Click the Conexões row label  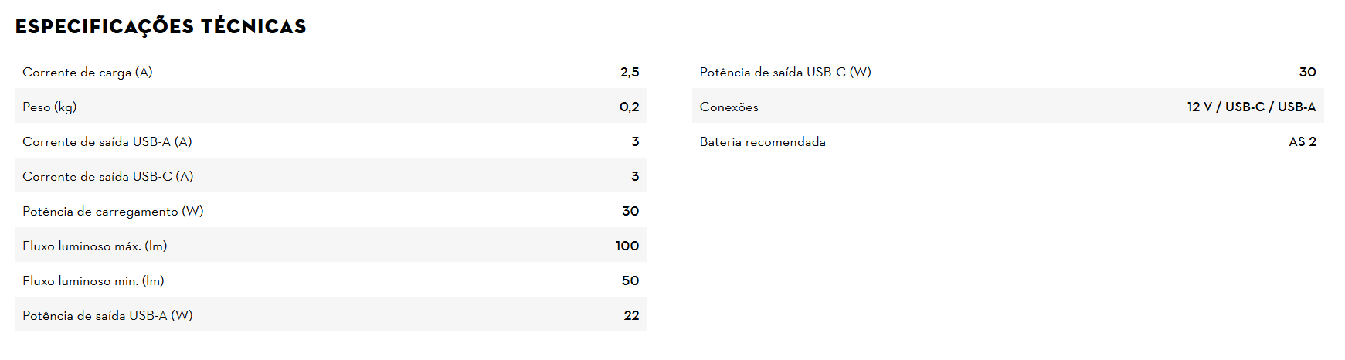click(x=729, y=107)
